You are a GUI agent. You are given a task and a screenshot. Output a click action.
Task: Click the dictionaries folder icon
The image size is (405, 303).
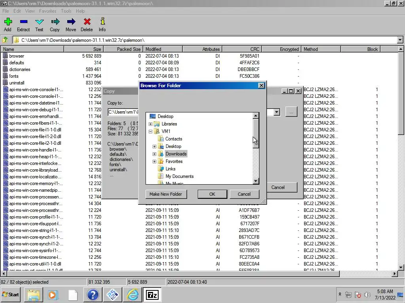tap(6, 69)
